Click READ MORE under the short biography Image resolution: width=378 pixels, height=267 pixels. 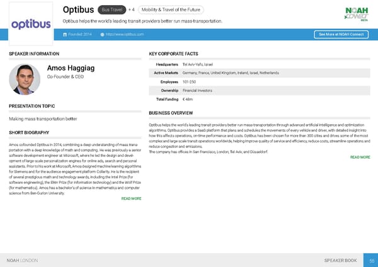coord(131,198)
